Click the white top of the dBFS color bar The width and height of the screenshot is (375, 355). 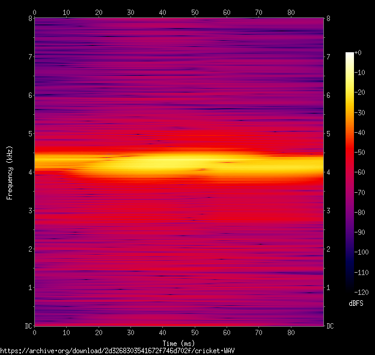[x=349, y=54]
